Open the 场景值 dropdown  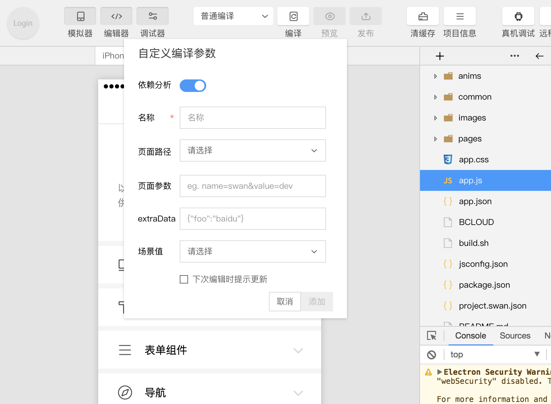253,251
